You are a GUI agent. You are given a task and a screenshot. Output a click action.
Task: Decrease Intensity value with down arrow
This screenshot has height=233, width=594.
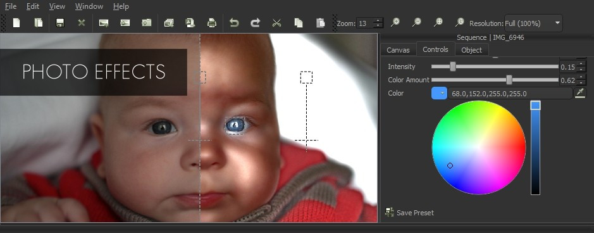pyautogui.click(x=581, y=70)
